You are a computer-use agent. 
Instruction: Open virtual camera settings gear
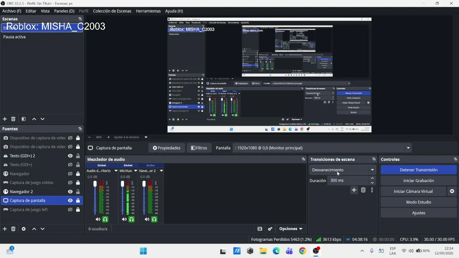click(x=452, y=191)
